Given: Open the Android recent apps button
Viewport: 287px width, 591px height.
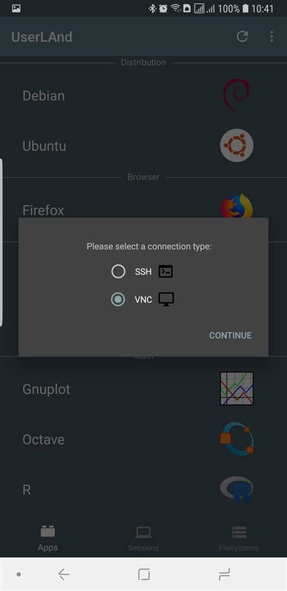Looking at the screenshot, I should (224, 575).
